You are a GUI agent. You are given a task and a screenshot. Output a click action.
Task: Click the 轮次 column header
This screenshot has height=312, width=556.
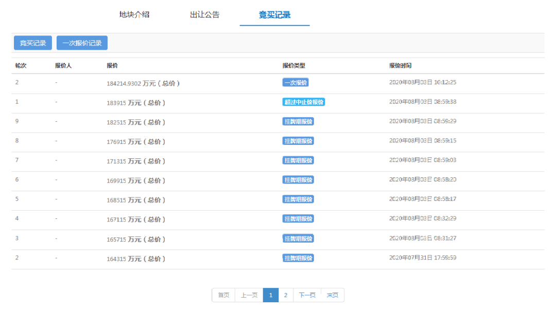tap(21, 66)
